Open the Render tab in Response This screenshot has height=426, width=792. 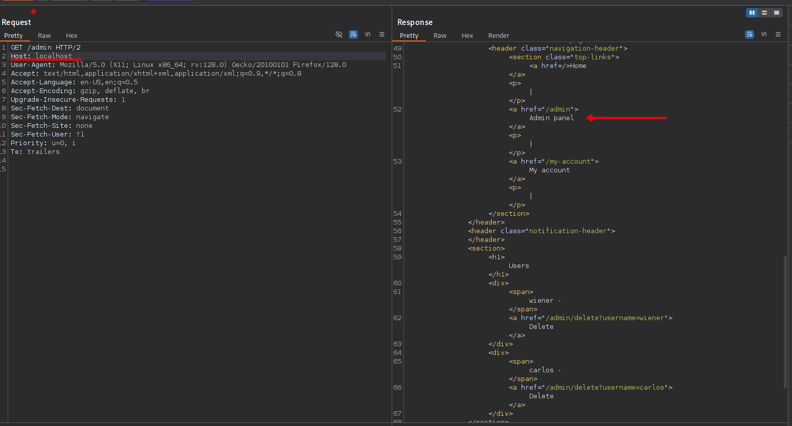(x=499, y=36)
